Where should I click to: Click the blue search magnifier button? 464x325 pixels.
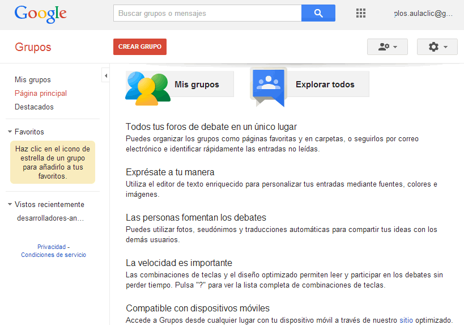(x=318, y=13)
